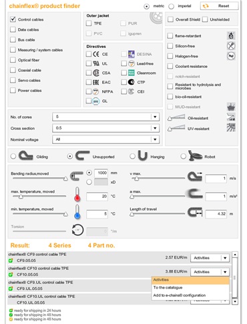Click the GL directive logo

click(96, 101)
